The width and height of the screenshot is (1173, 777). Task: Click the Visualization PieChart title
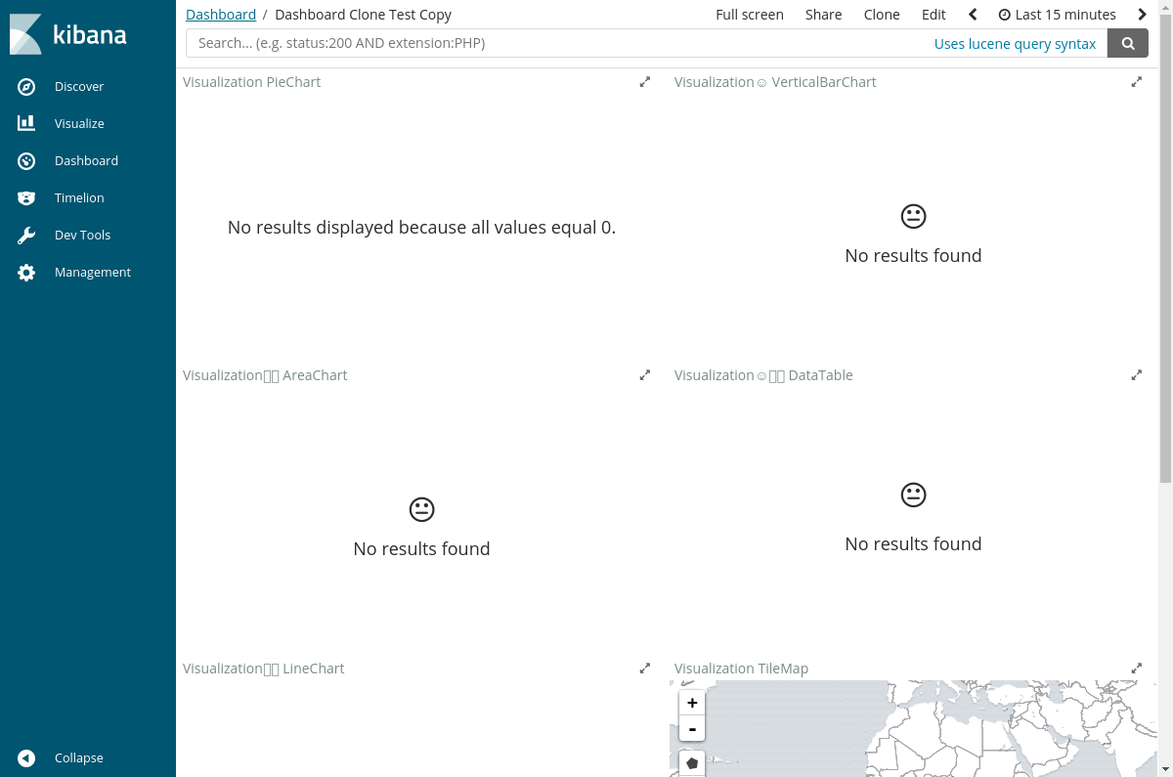[252, 82]
